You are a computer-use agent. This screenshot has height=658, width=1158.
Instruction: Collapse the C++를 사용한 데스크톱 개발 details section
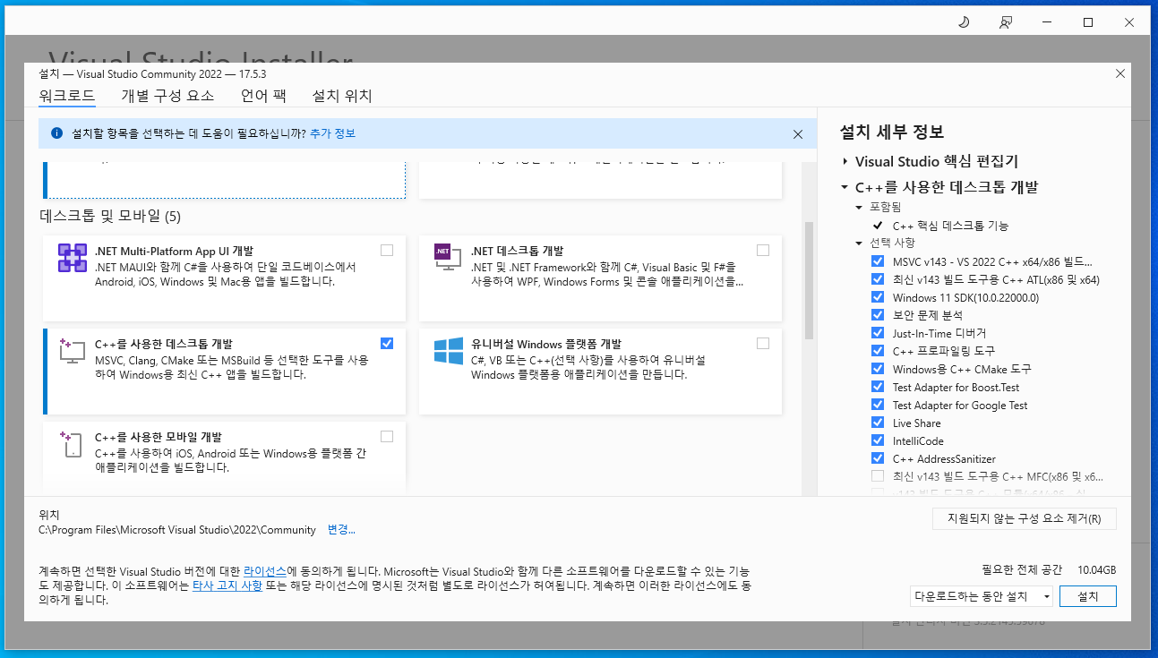pyautogui.click(x=845, y=188)
